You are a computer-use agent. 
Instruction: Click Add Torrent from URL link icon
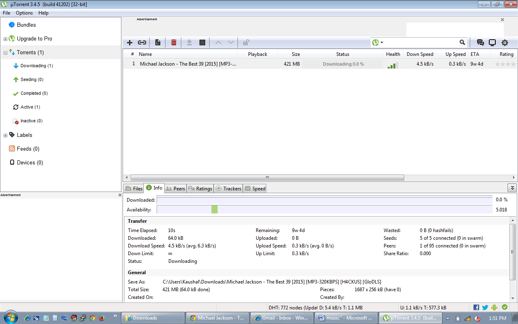click(142, 43)
